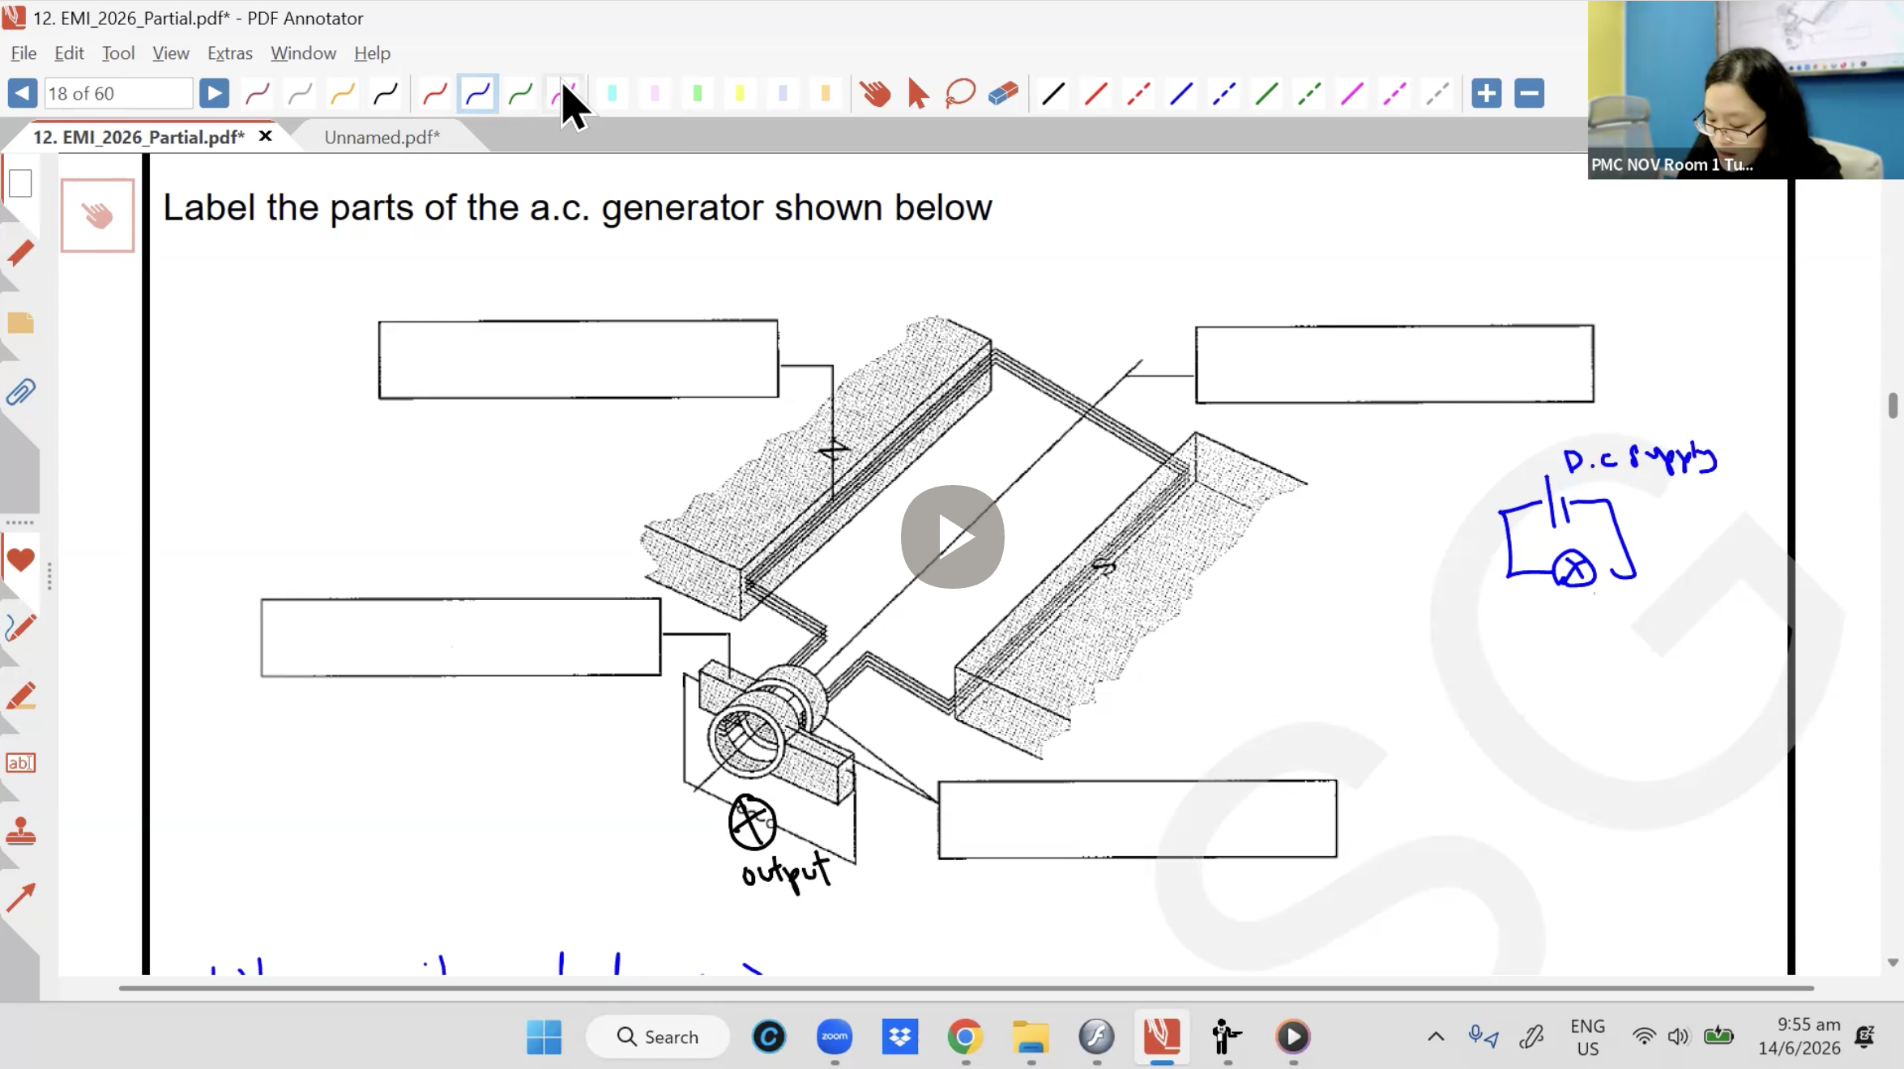The height and width of the screenshot is (1069, 1904).
Task: Choose the lavender highlighter
Action: coord(783,93)
